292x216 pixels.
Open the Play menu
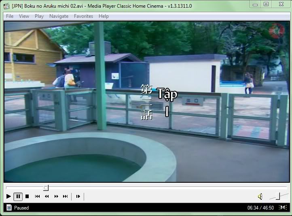[39, 16]
